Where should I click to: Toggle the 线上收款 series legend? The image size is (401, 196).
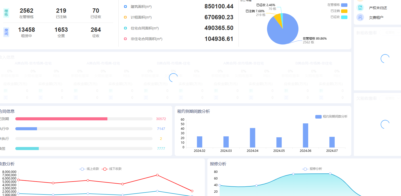pos(89,169)
